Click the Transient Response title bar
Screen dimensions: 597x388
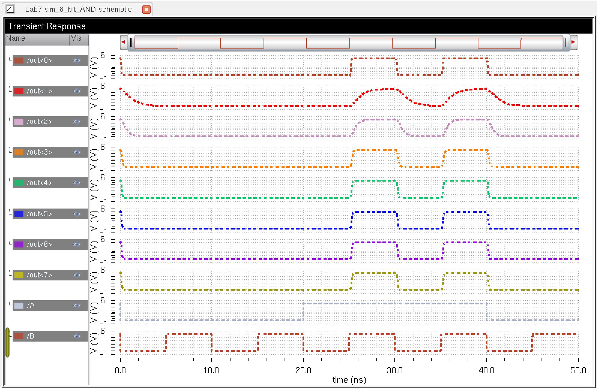point(299,26)
